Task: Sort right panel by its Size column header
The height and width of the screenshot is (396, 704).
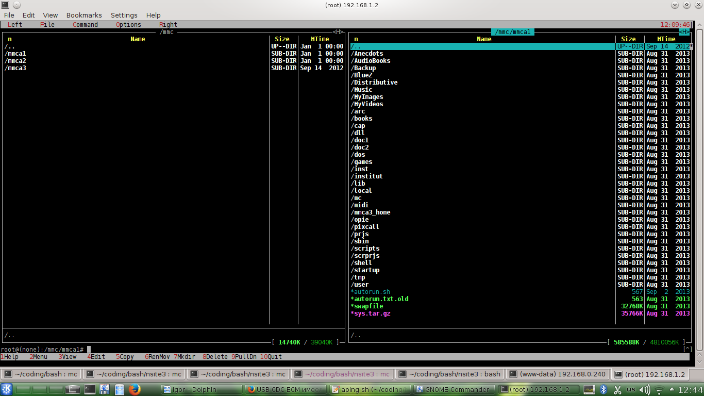Action: pos(628,39)
